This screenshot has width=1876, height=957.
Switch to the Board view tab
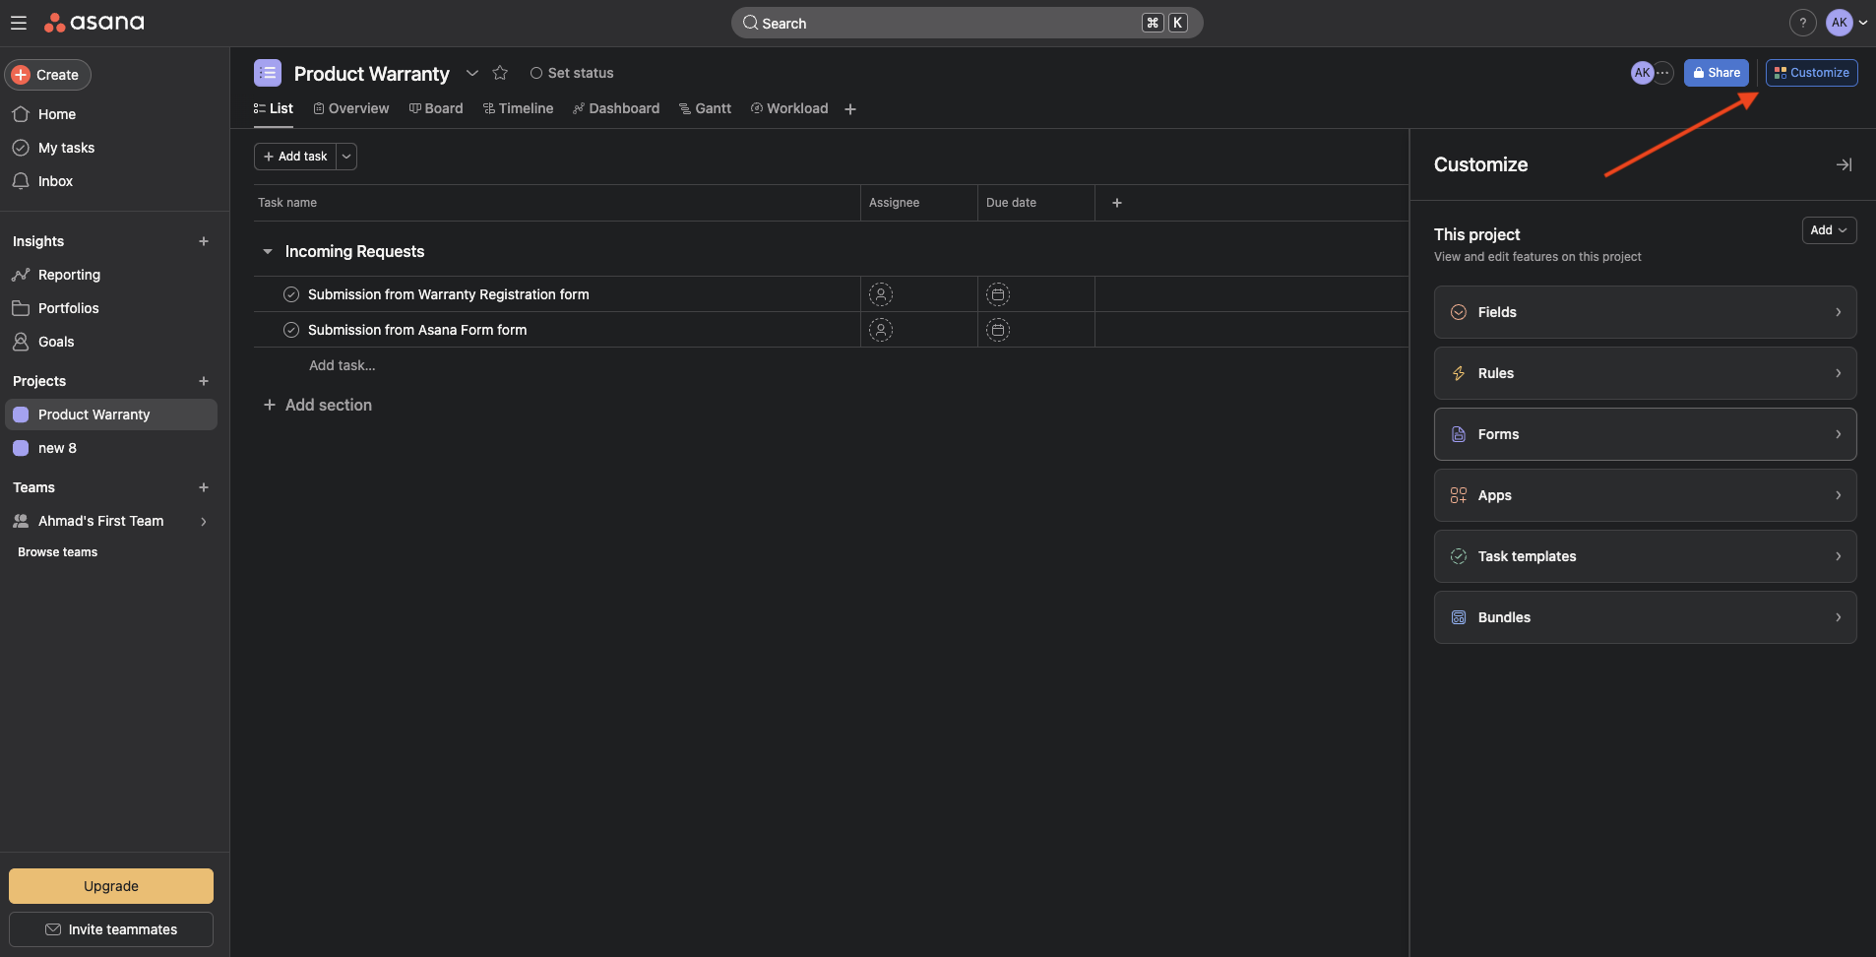(x=436, y=108)
